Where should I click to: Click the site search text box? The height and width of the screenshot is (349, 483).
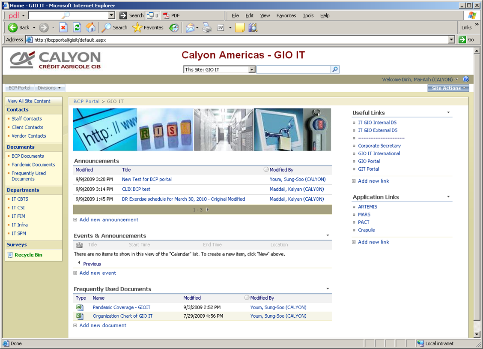(294, 69)
